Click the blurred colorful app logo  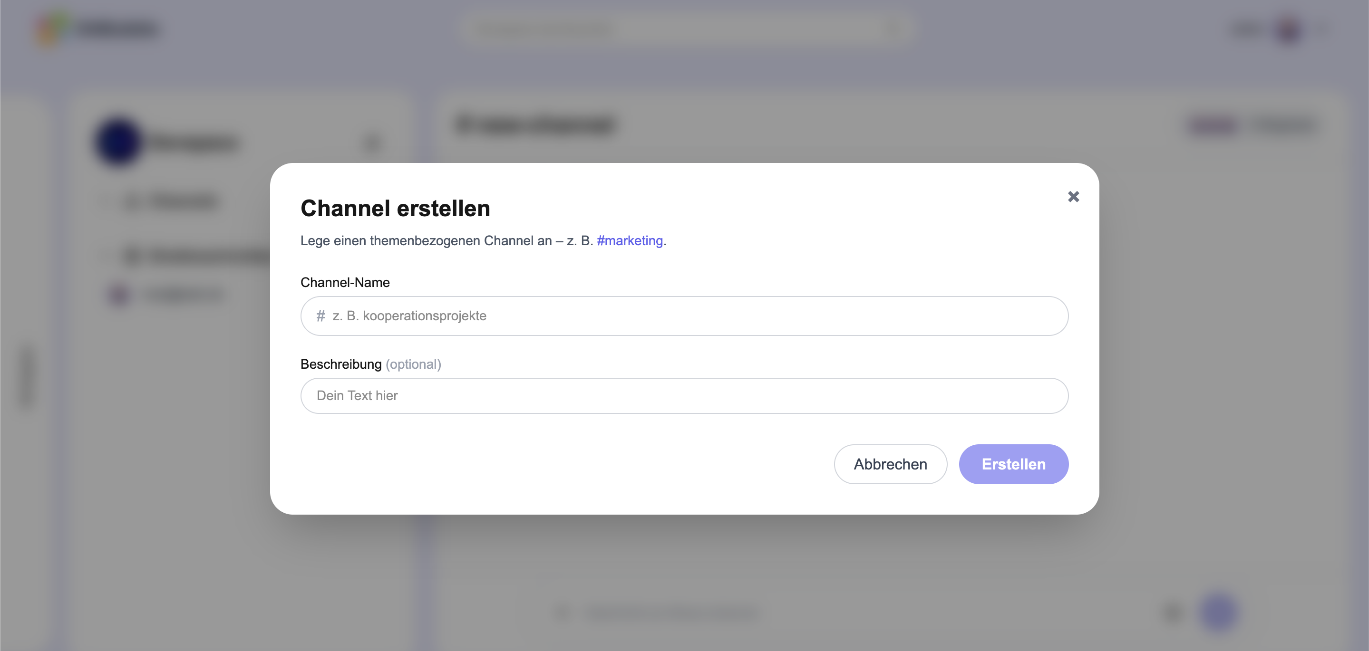click(x=50, y=29)
